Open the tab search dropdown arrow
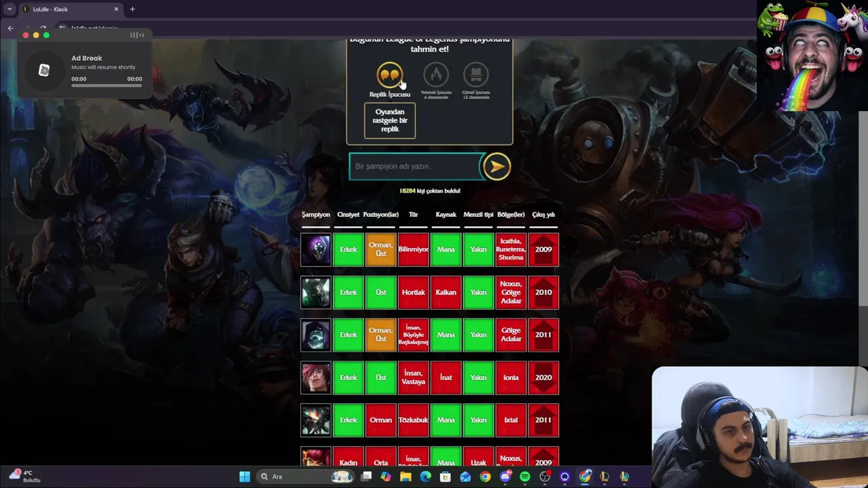Screen dimensions: 868x488 click(x=9, y=9)
